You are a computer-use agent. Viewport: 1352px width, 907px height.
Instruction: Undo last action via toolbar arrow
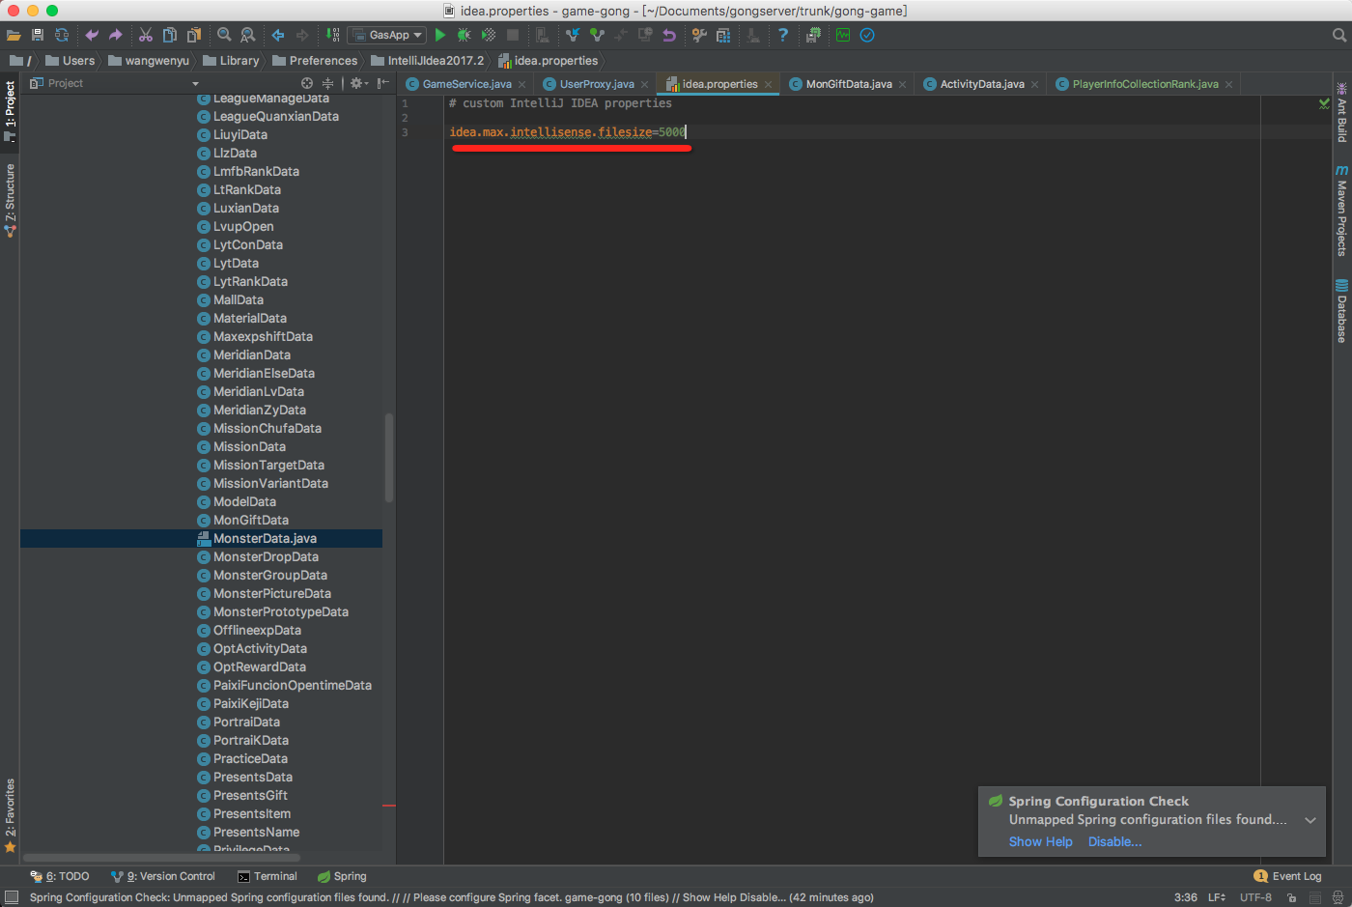click(90, 35)
